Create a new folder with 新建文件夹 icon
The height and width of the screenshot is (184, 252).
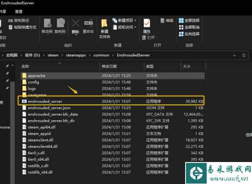[104, 24]
